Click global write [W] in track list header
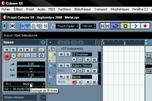 81,42
